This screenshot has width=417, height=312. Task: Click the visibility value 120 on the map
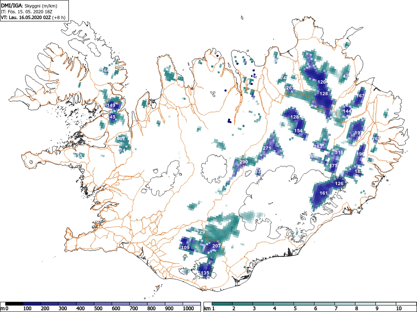[x=322, y=82]
